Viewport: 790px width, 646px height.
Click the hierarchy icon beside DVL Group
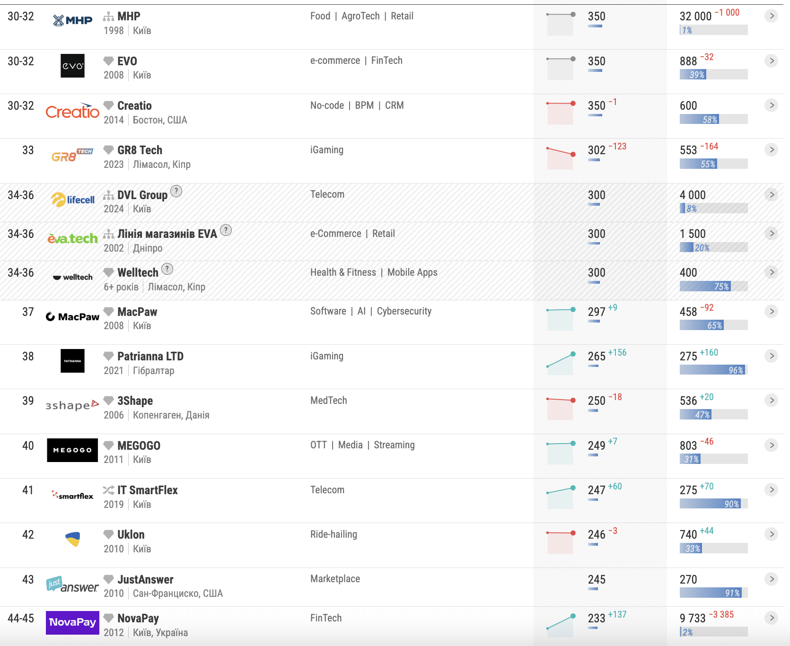coord(108,195)
